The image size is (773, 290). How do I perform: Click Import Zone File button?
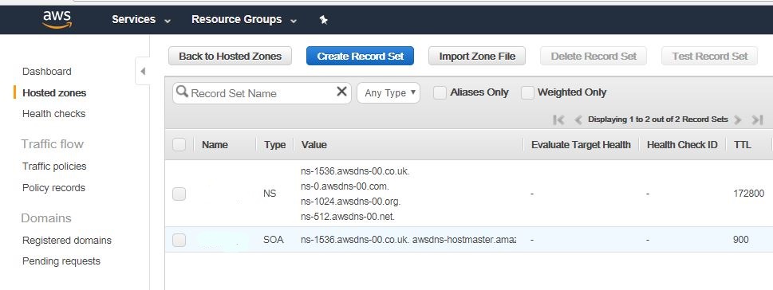477,56
